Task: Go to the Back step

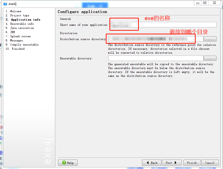Action: (152, 162)
